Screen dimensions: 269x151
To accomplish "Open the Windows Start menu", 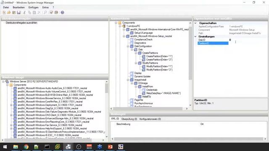I will click(x=5, y=147).
